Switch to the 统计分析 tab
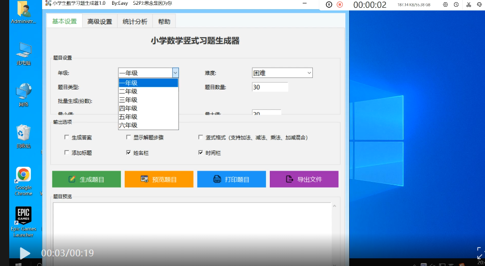The height and width of the screenshot is (266, 485). 135,21
